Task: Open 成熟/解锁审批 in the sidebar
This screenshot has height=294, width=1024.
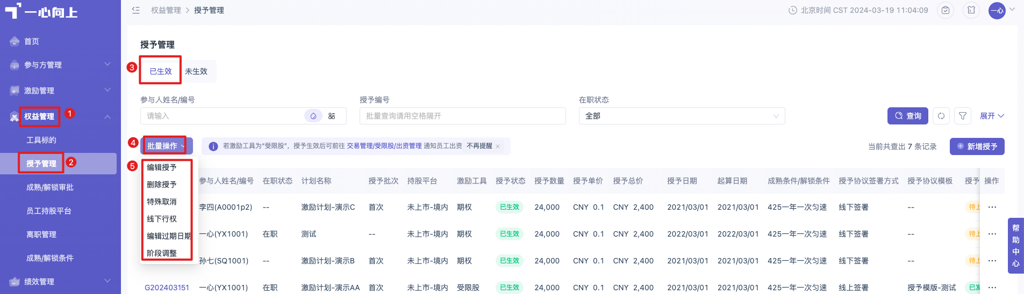Action: tap(50, 187)
